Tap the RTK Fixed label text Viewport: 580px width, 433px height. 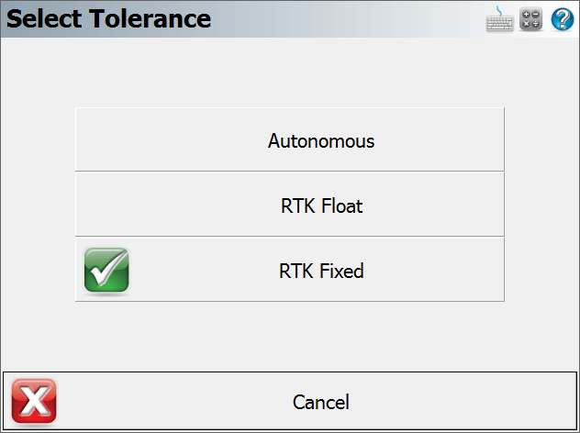point(321,271)
